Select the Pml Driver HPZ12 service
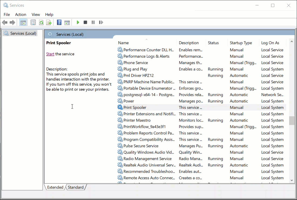297x200 pixels. pyautogui.click(x=201, y=75)
